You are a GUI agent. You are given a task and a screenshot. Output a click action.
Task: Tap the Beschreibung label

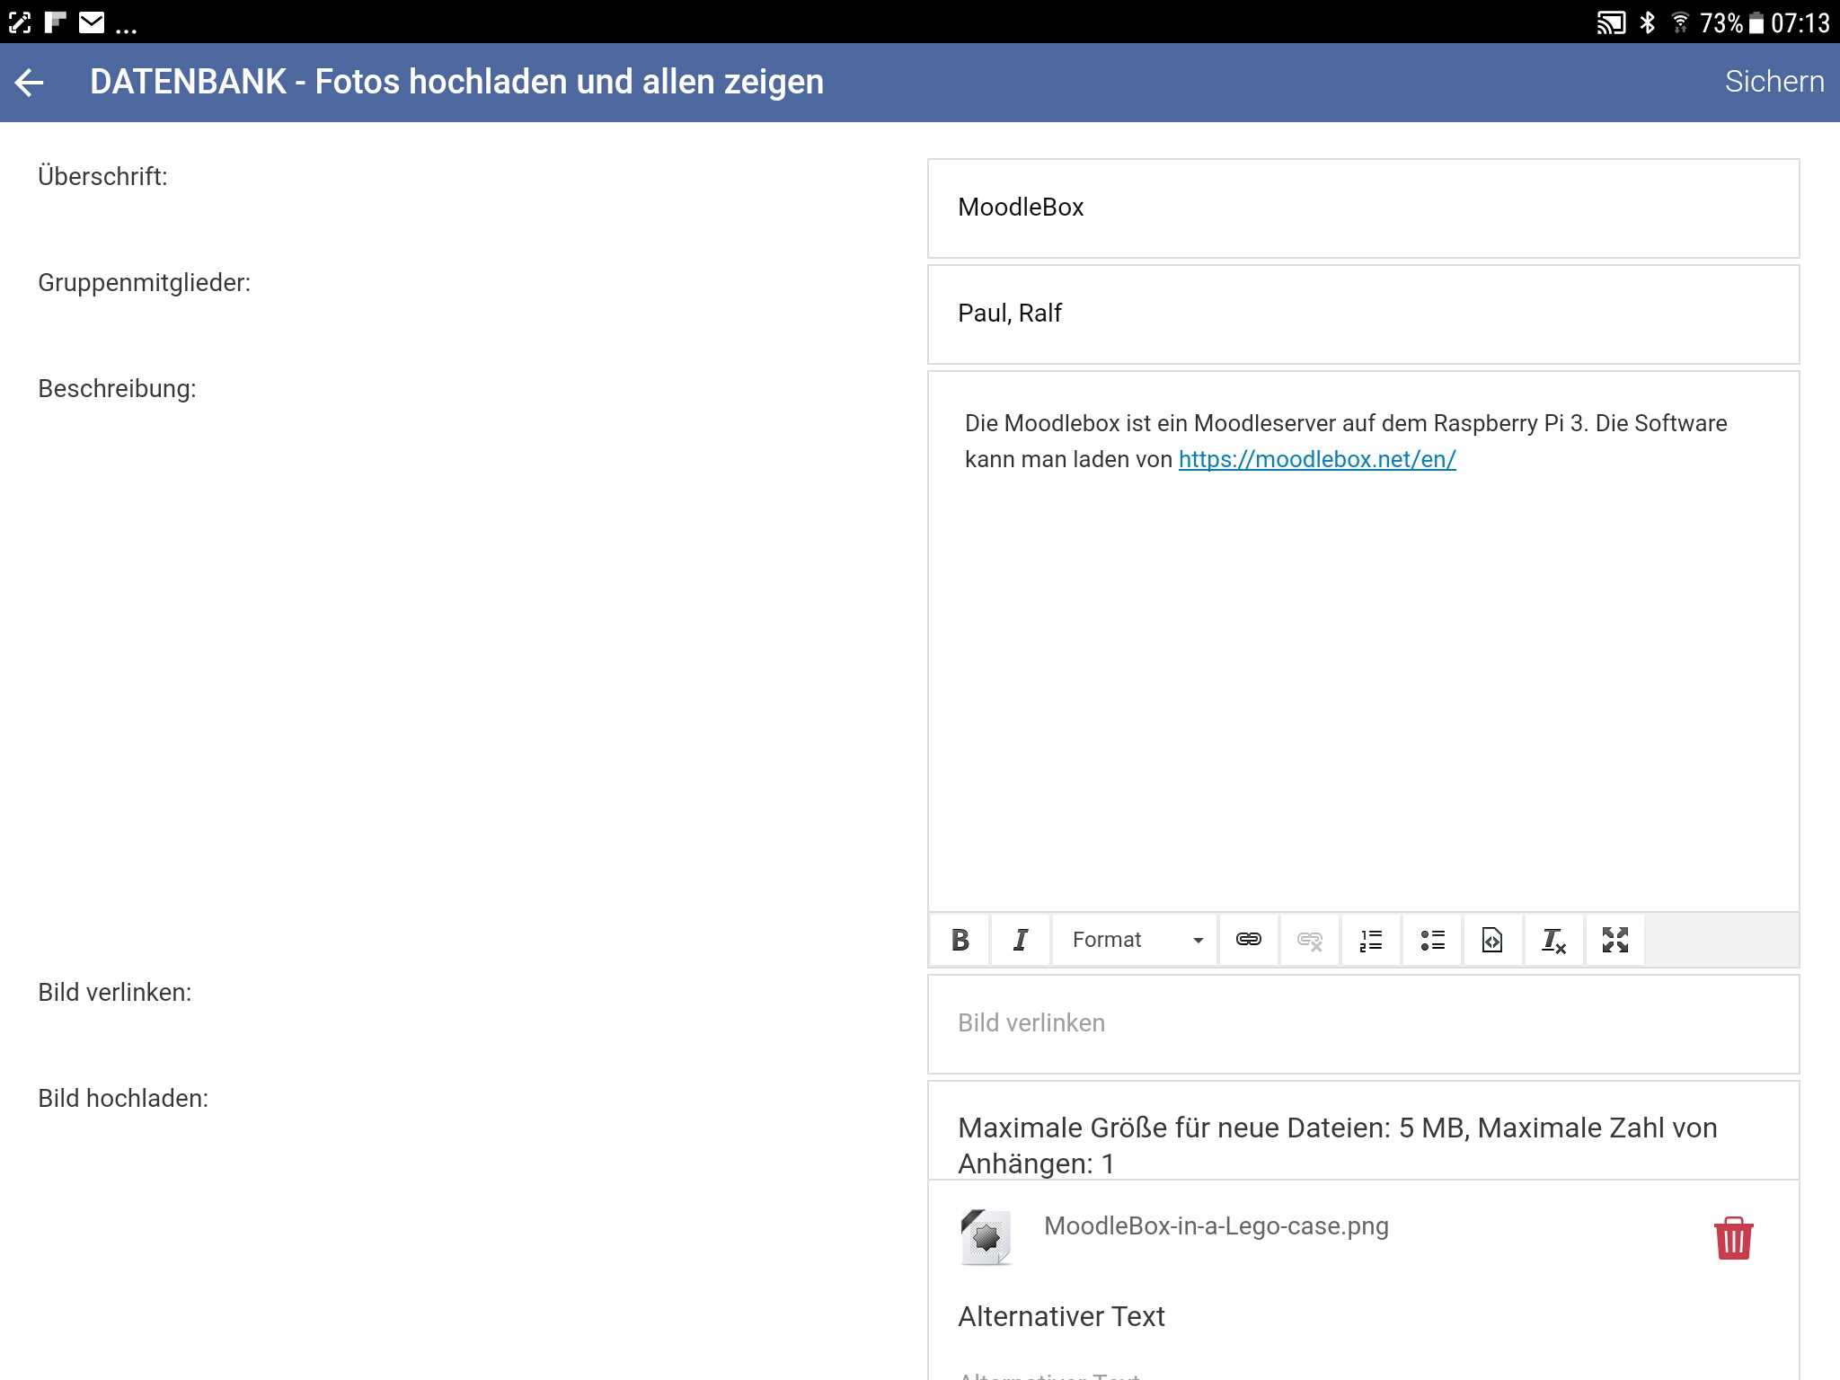117,389
